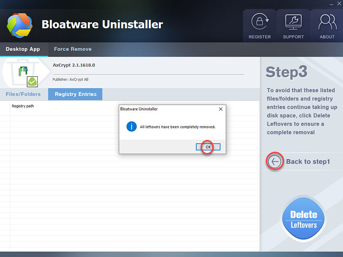Confirm the dialog with OK
This screenshot has height=257, width=343.
(208, 147)
